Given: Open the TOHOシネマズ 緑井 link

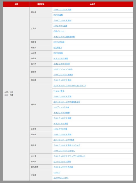Looking at the screenshot, I should pos(62,20).
